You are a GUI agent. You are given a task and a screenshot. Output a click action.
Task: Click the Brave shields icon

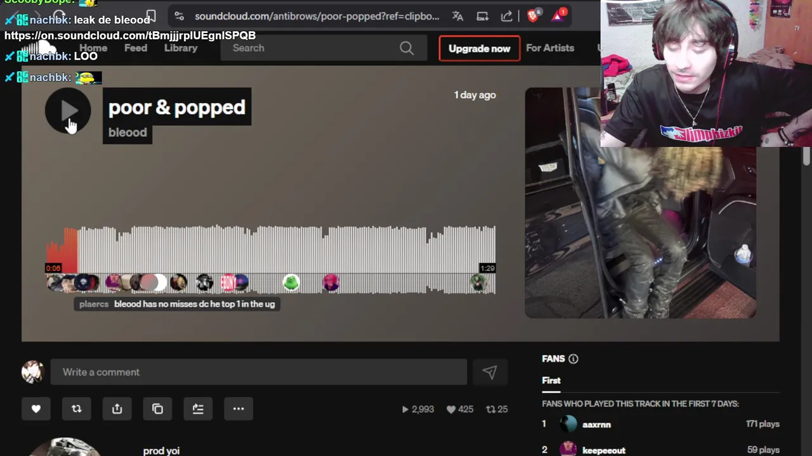pyautogui.click(x=534, y=16)
